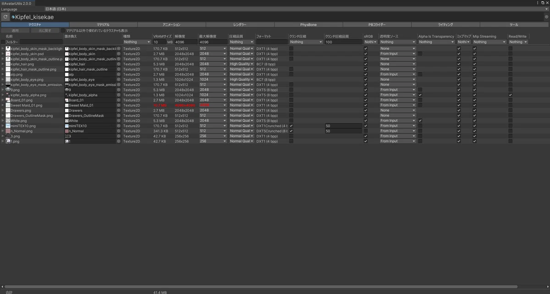This screenshot has width=550, height=294.
Task: Switch to the PhysBone tab
Action: point(308,25)
